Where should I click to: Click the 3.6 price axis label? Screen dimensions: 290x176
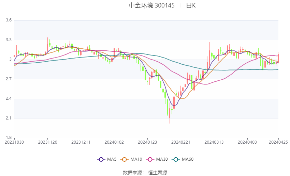[9, 20]
